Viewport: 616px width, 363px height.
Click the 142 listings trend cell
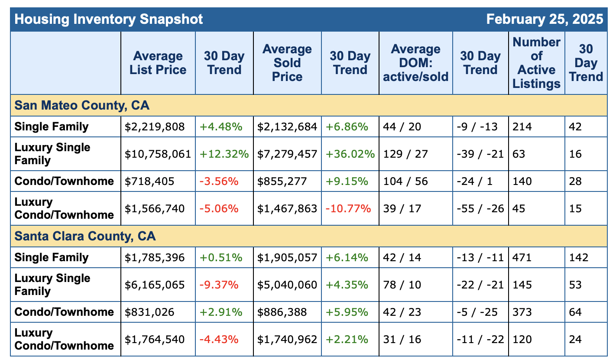point(579,258)
